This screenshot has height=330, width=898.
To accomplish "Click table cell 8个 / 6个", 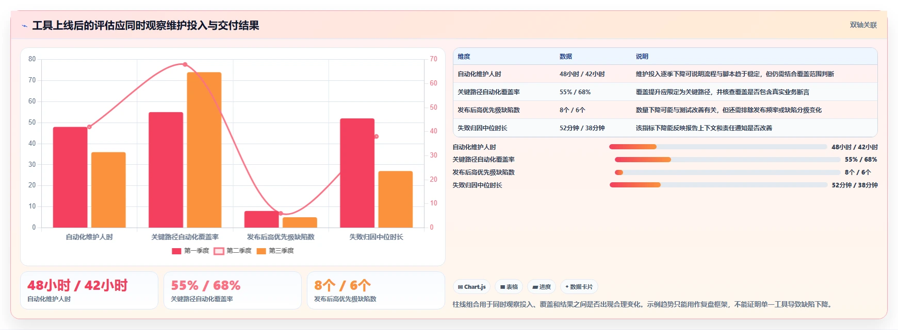I will click(x=573, y=110).
